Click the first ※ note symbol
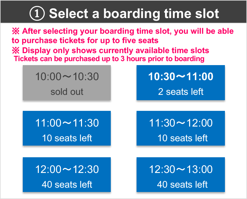 pos(16,31)
